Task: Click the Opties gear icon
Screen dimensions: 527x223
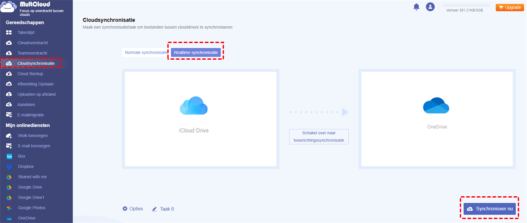Action: (125, 209)
